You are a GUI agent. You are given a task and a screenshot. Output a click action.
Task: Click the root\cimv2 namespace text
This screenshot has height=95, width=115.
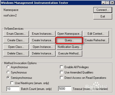pos(10,15)
